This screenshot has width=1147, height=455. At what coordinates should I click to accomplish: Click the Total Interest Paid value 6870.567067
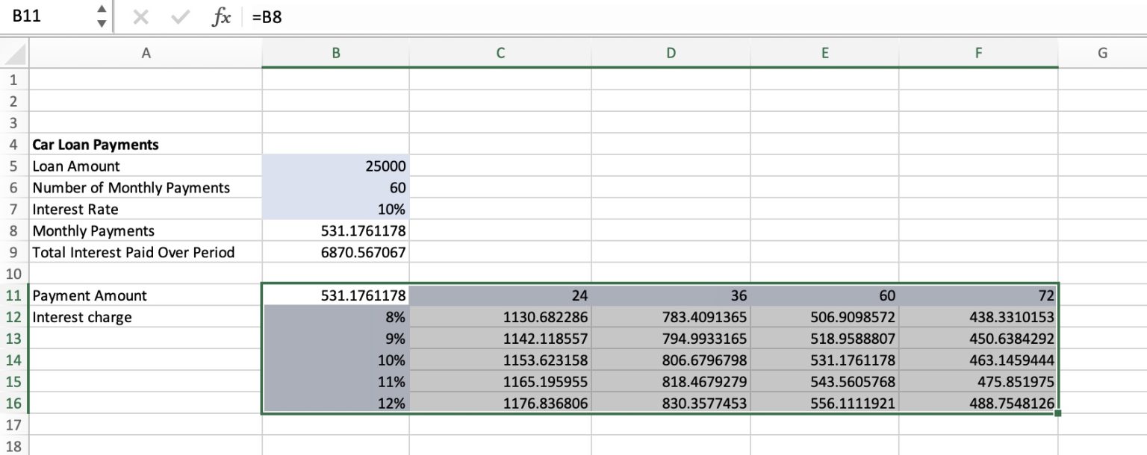335,252
